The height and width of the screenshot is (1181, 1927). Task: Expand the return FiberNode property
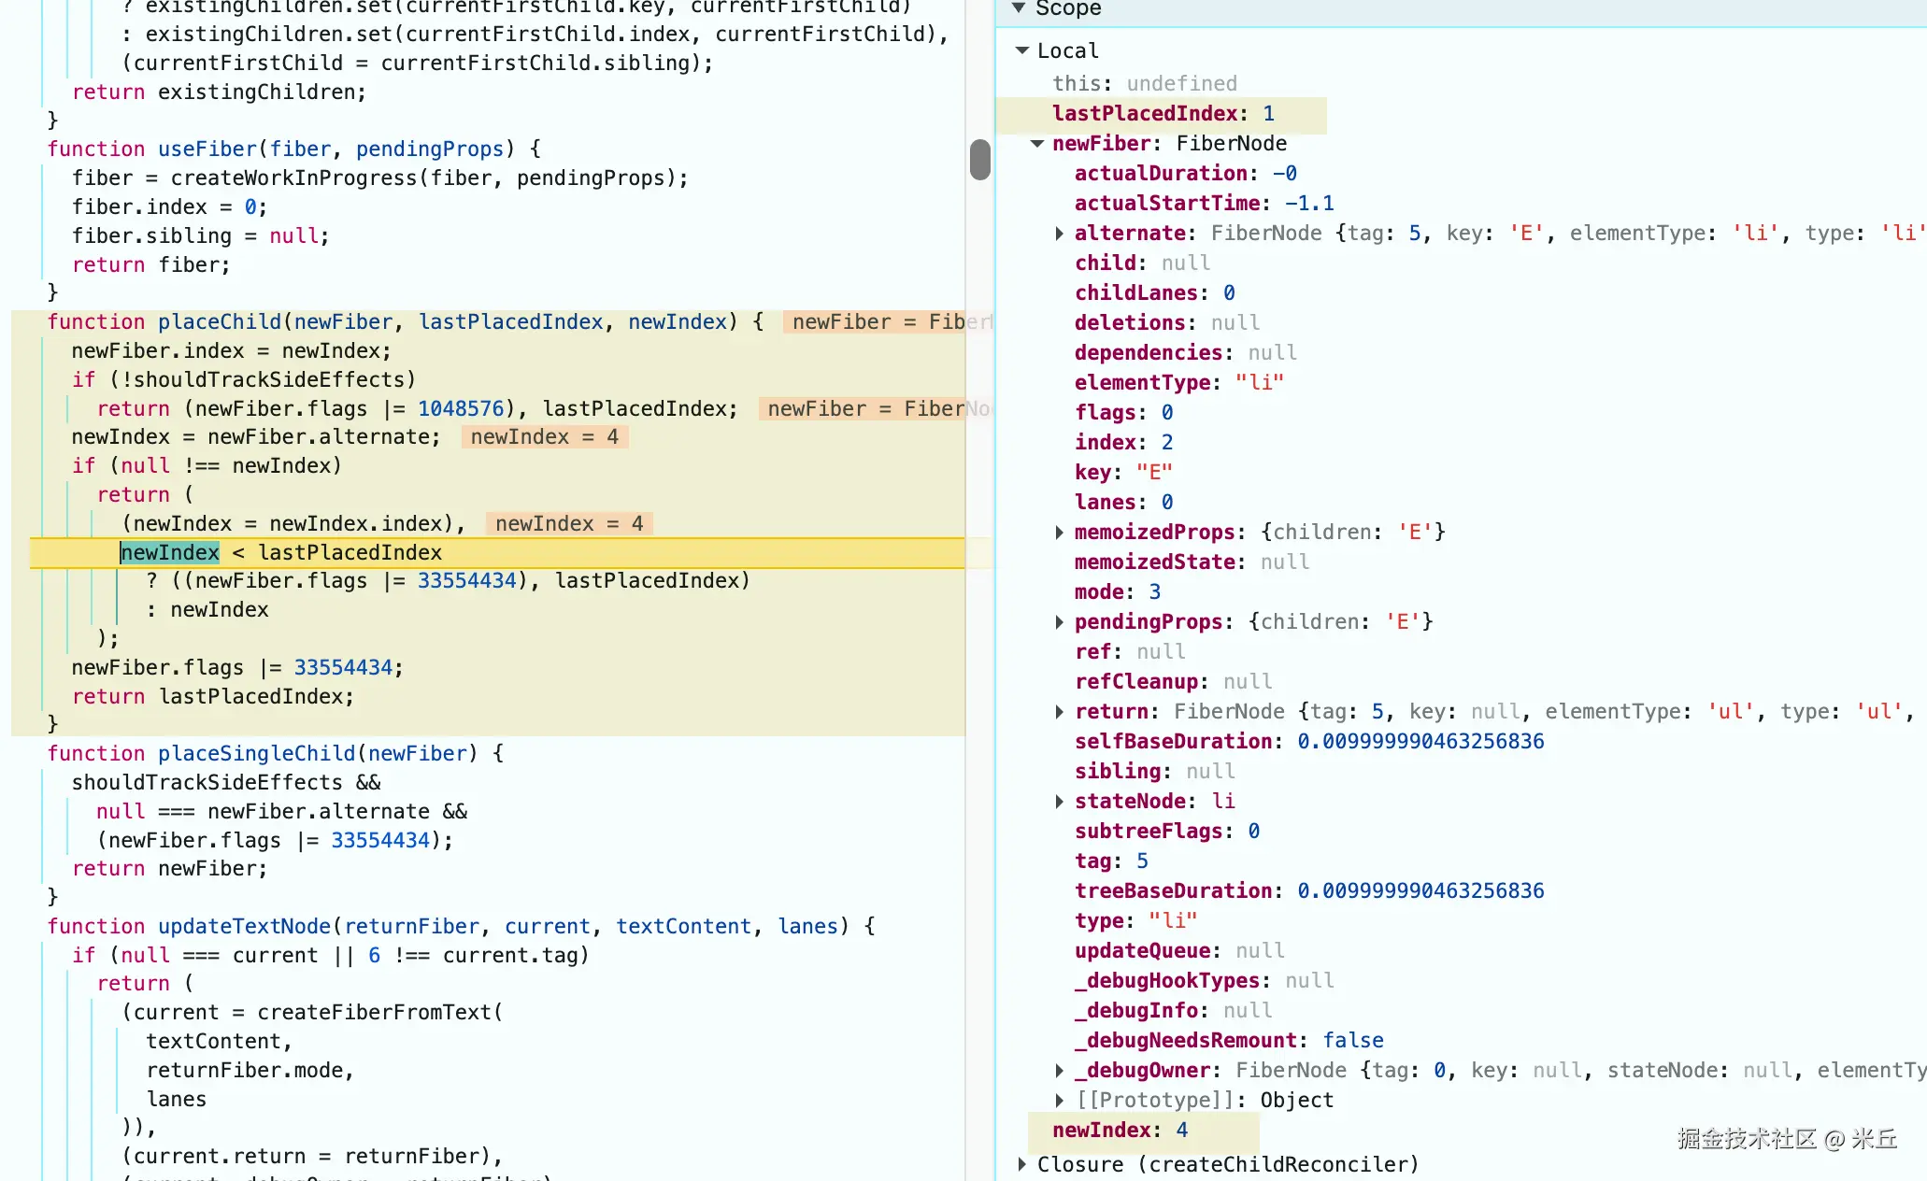coord(1059,712)
